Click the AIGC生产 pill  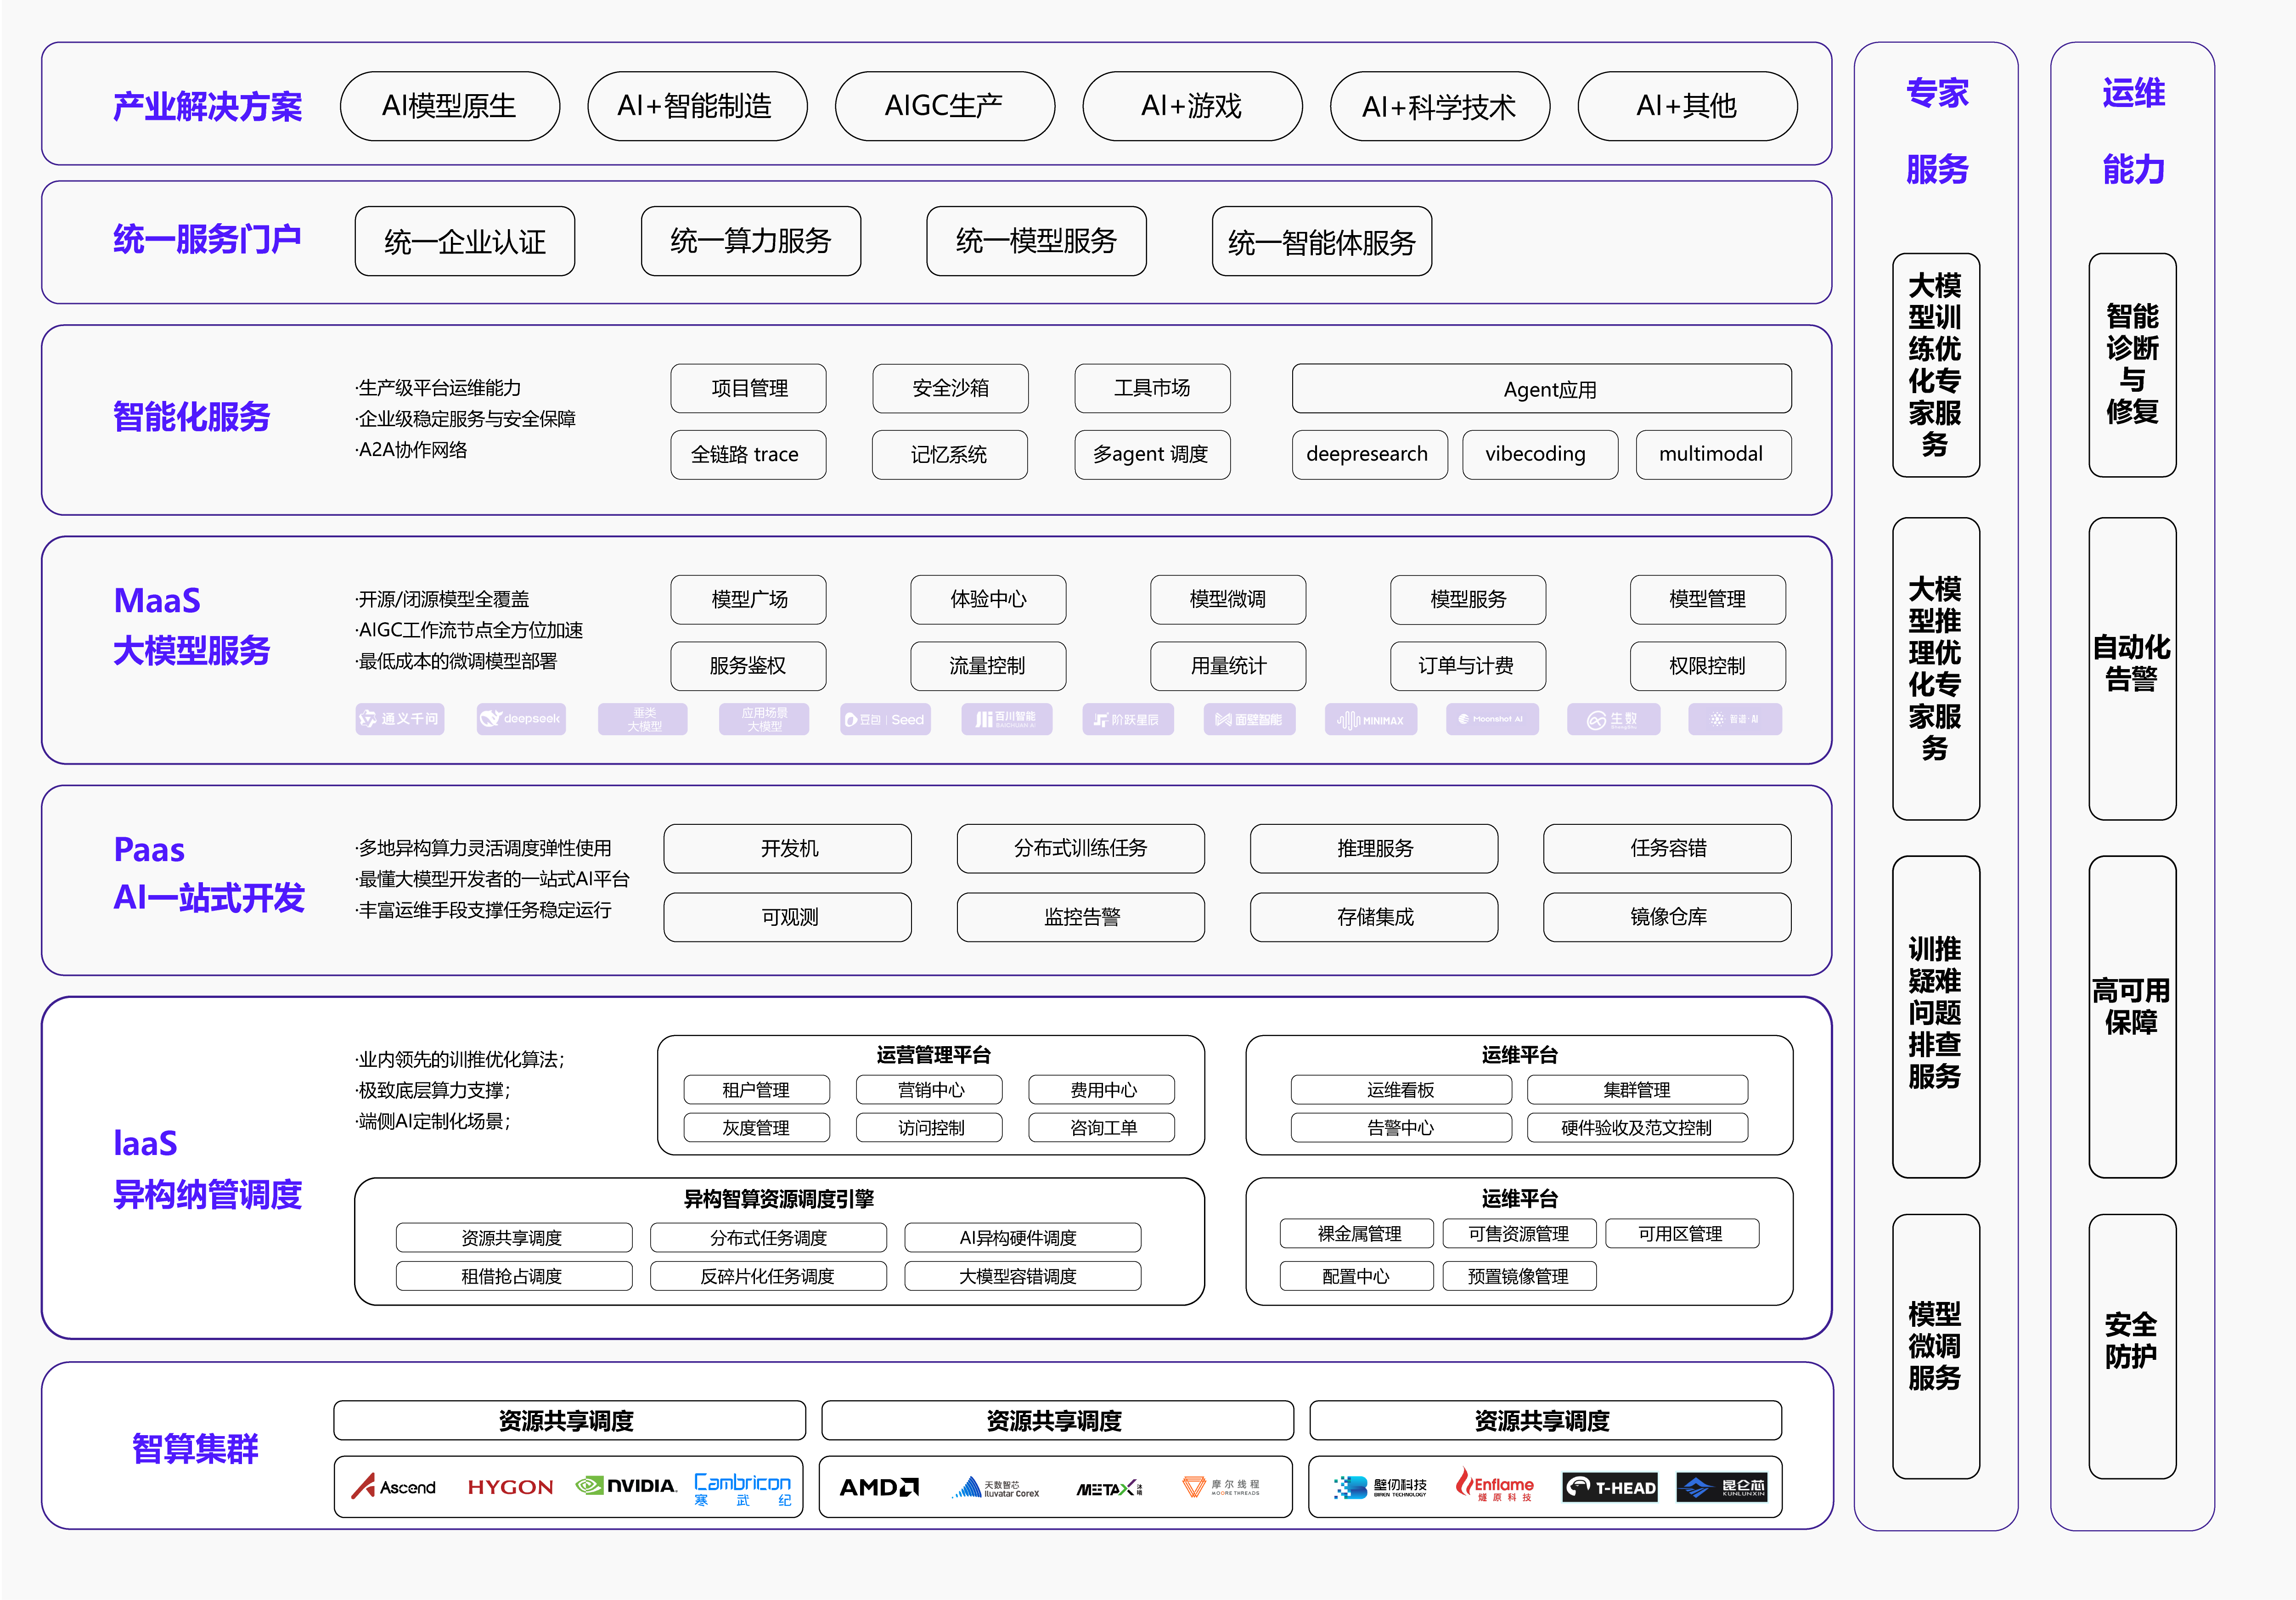tap(945, 106)
